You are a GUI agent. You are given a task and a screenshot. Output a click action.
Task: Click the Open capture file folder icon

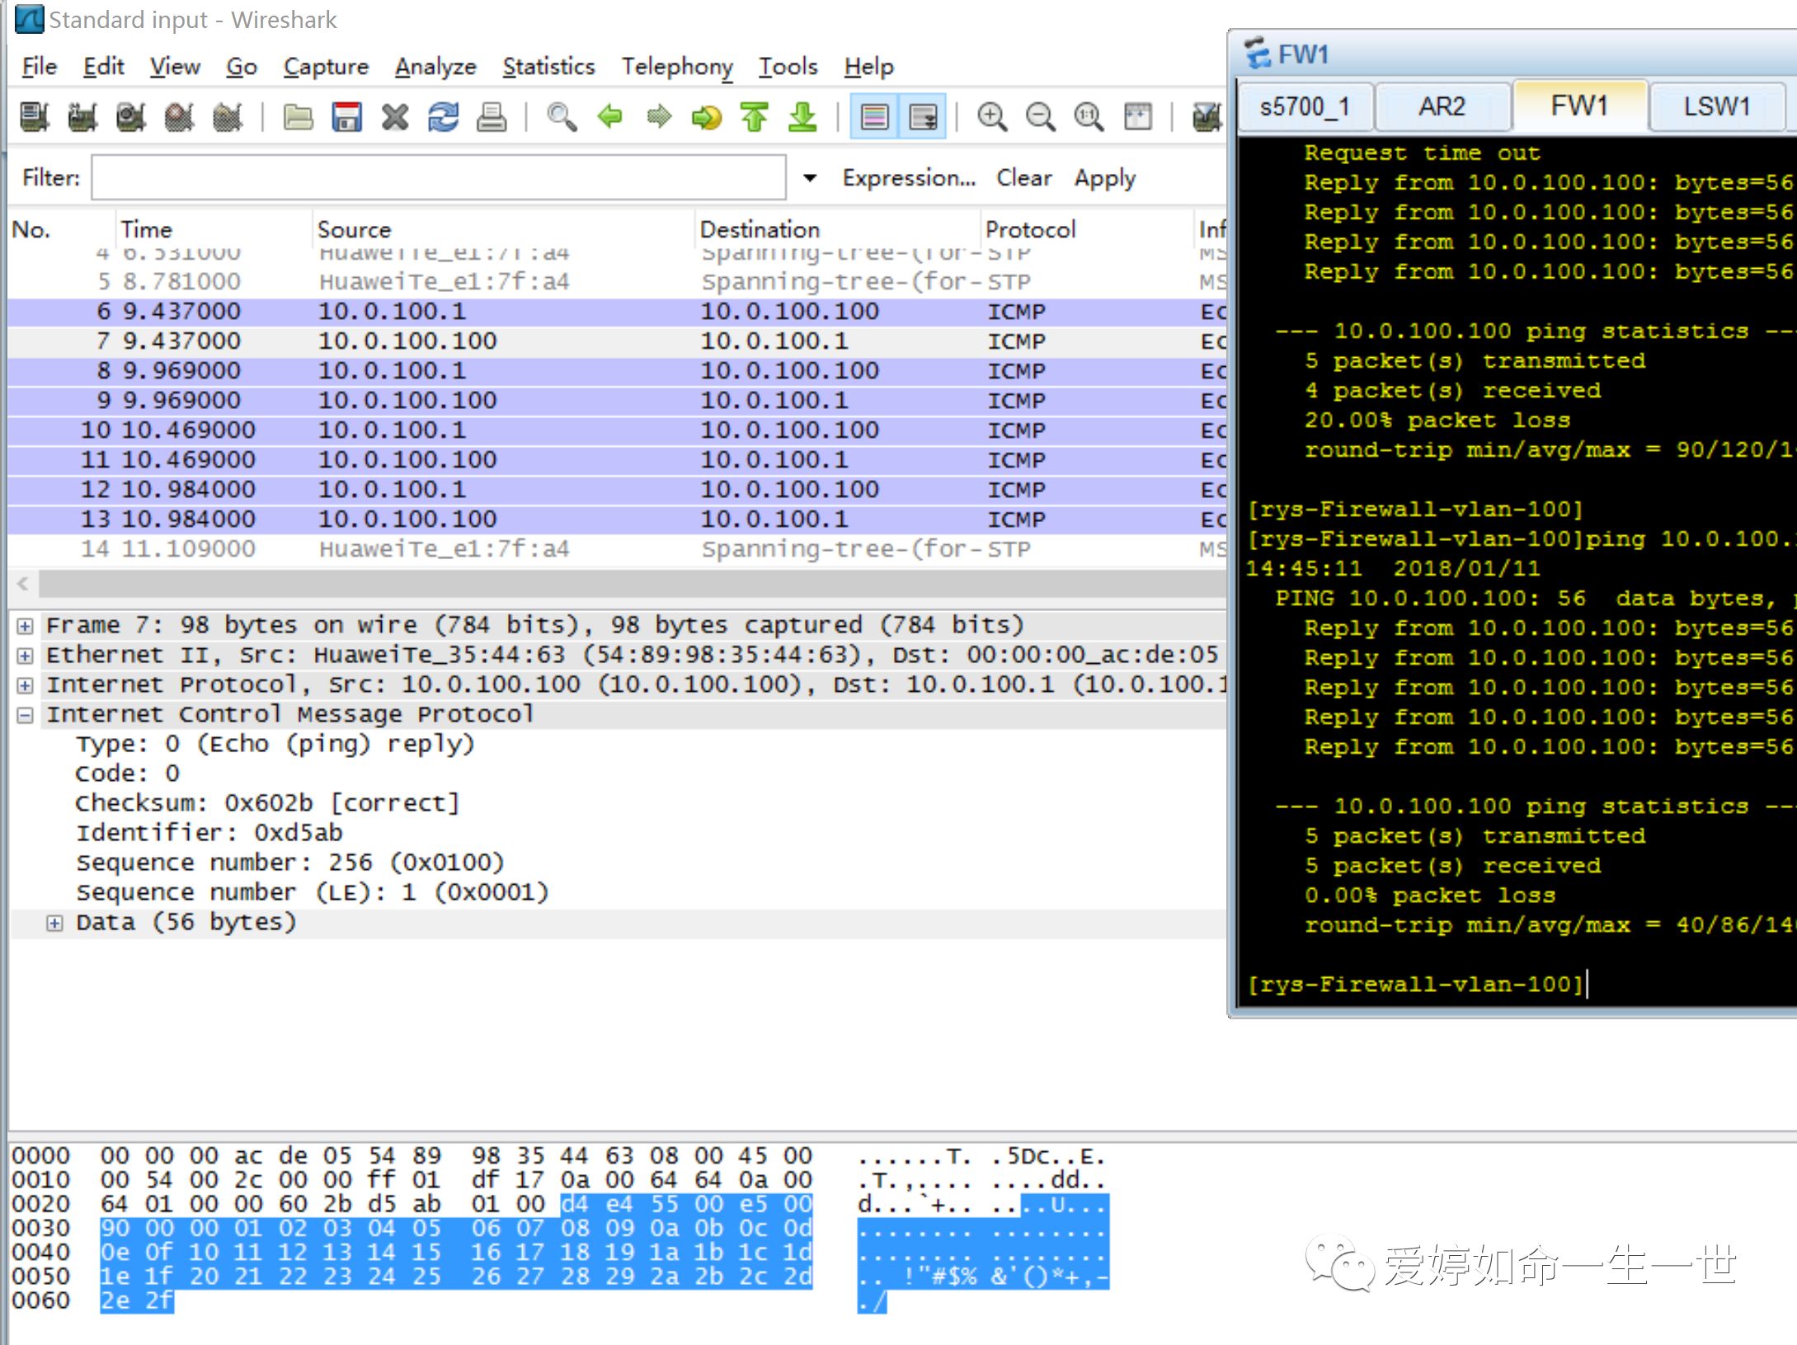coord(298,117)
